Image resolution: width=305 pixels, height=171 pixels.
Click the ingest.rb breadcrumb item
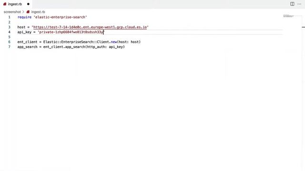38,12
